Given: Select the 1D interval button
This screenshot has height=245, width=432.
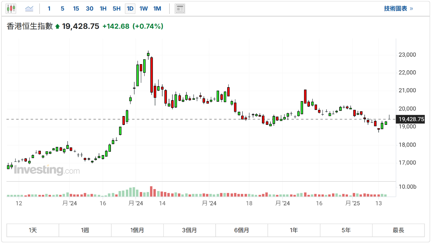Looking at the screenshot, I should click(130, 8).
